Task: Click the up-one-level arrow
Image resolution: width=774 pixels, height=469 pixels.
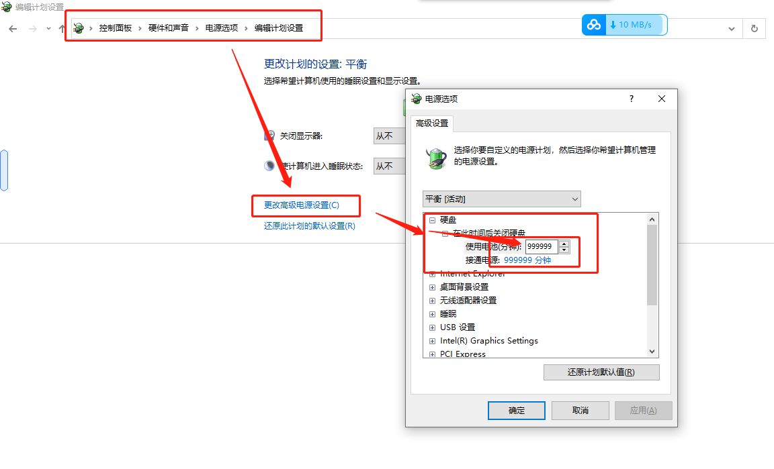Action: 61,29
